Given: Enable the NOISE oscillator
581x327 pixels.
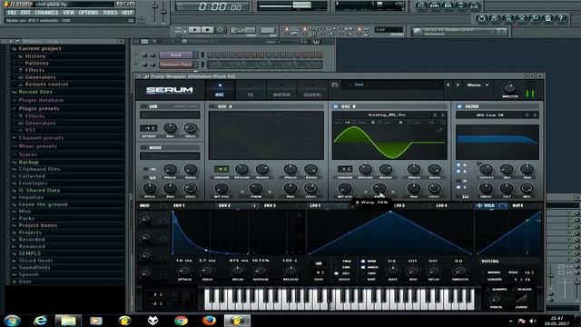Looking at the screenshot, I should coord(143,147).
